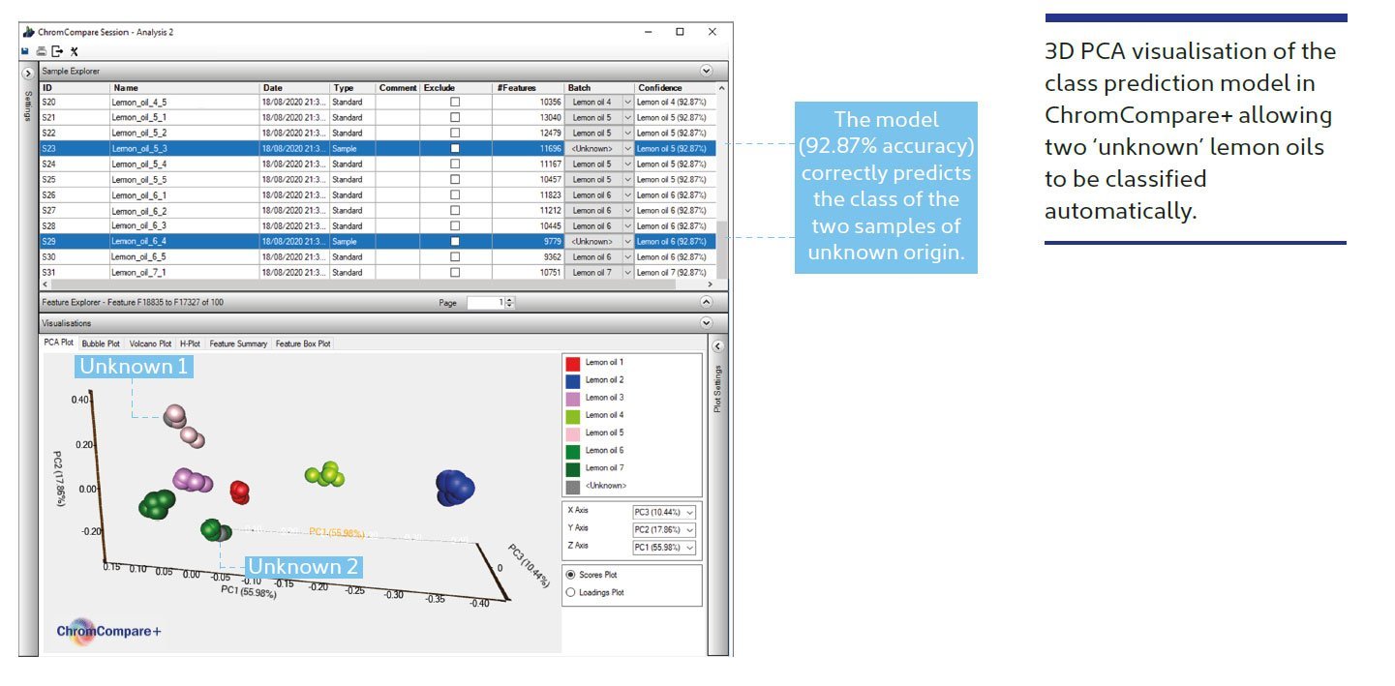
Task: Click the Page number input field
Action: 486,303
